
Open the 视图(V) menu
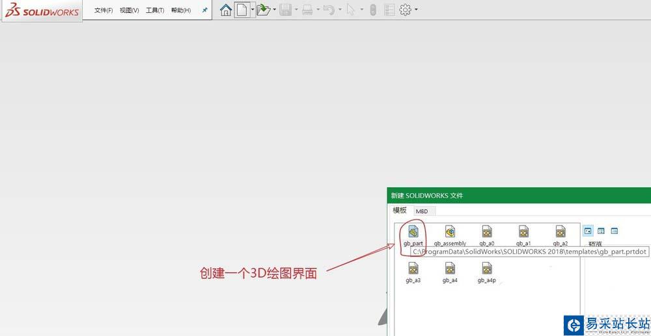[129, 10]
